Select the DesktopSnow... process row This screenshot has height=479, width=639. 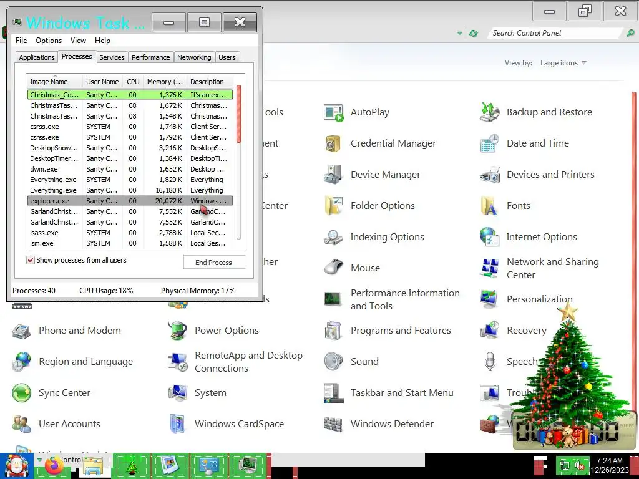(x=130, y=148)
